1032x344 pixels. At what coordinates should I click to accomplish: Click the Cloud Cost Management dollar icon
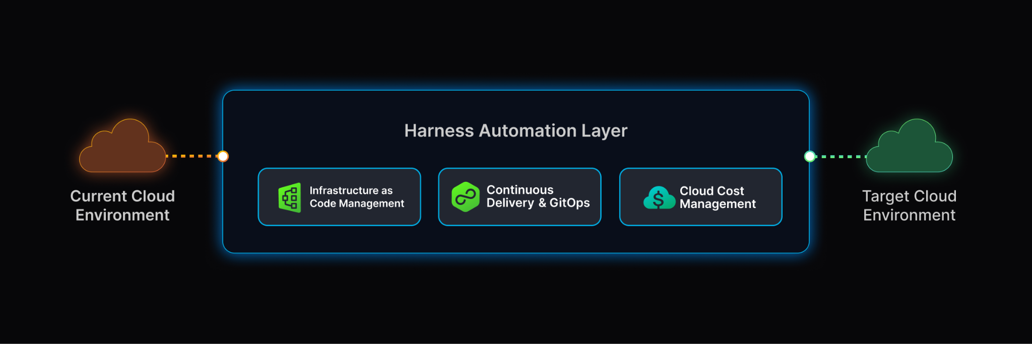tap(659, 197)
